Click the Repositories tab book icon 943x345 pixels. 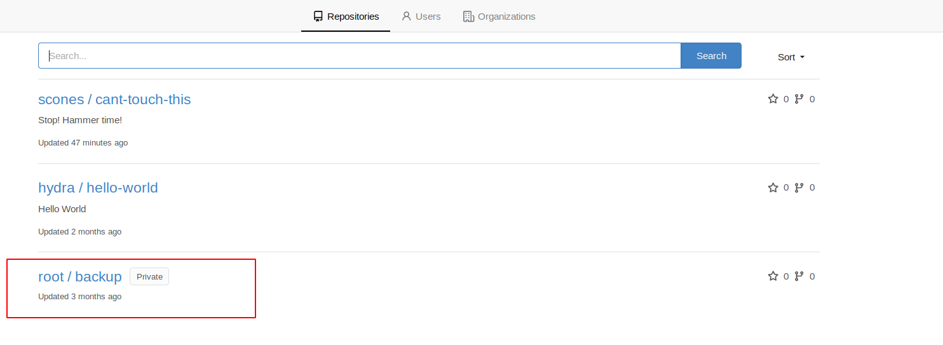pyautogui.click(x=318, y=17)
